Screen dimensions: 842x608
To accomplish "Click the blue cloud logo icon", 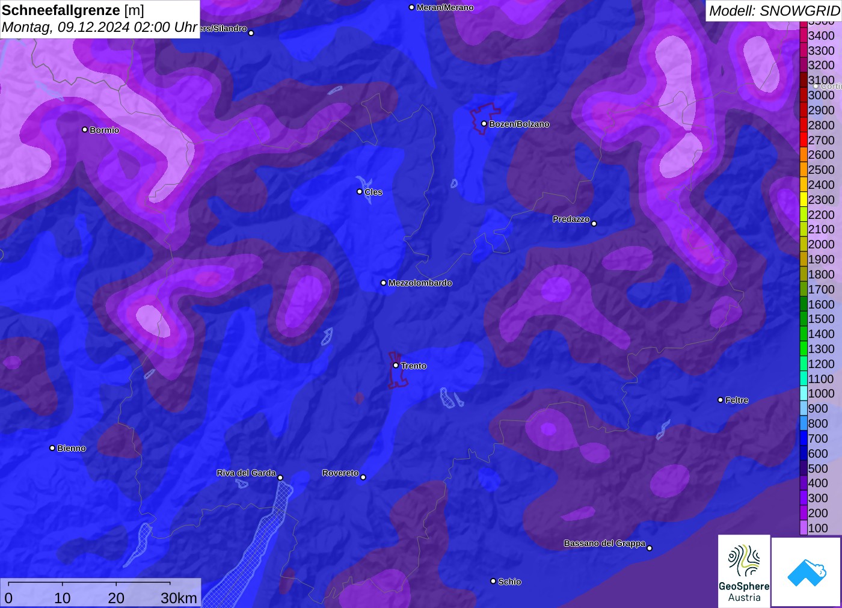I will (807, 572).
